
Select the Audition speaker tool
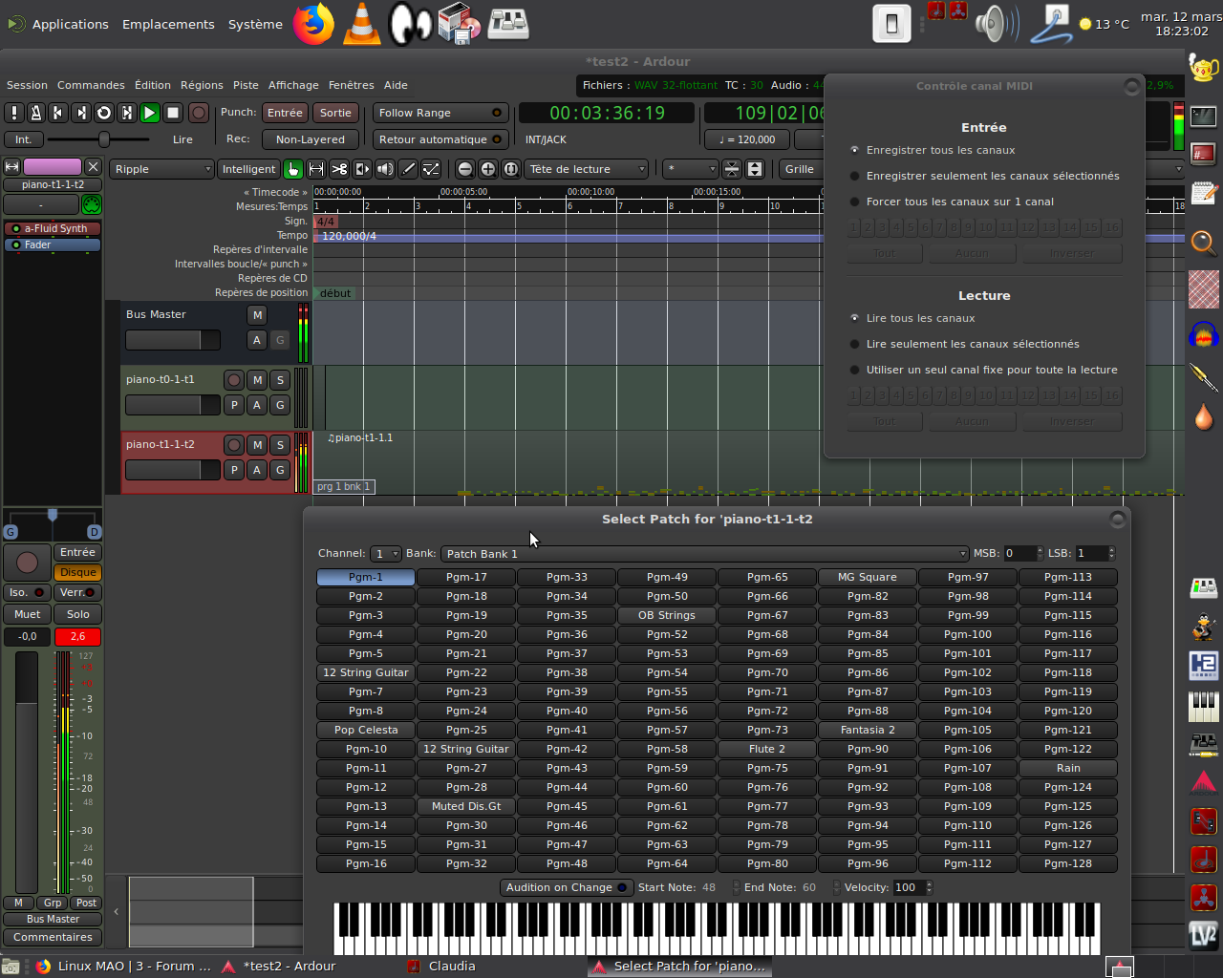385,169
